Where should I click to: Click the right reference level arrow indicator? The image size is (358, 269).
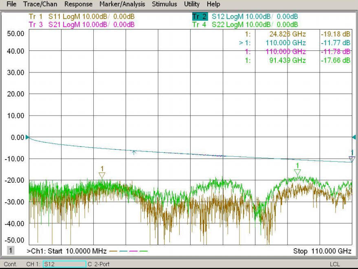tap(354, 138)
